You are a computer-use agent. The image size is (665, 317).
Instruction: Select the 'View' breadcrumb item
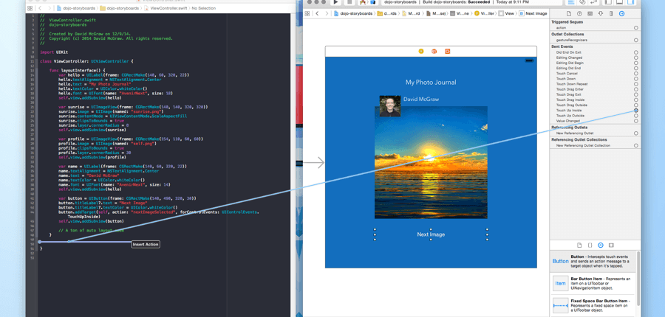coord(507,13)
